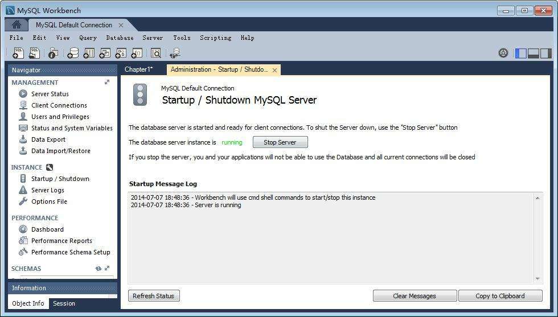
Task: Click the Clear Messages button
Action: click(x=415, y=296)
